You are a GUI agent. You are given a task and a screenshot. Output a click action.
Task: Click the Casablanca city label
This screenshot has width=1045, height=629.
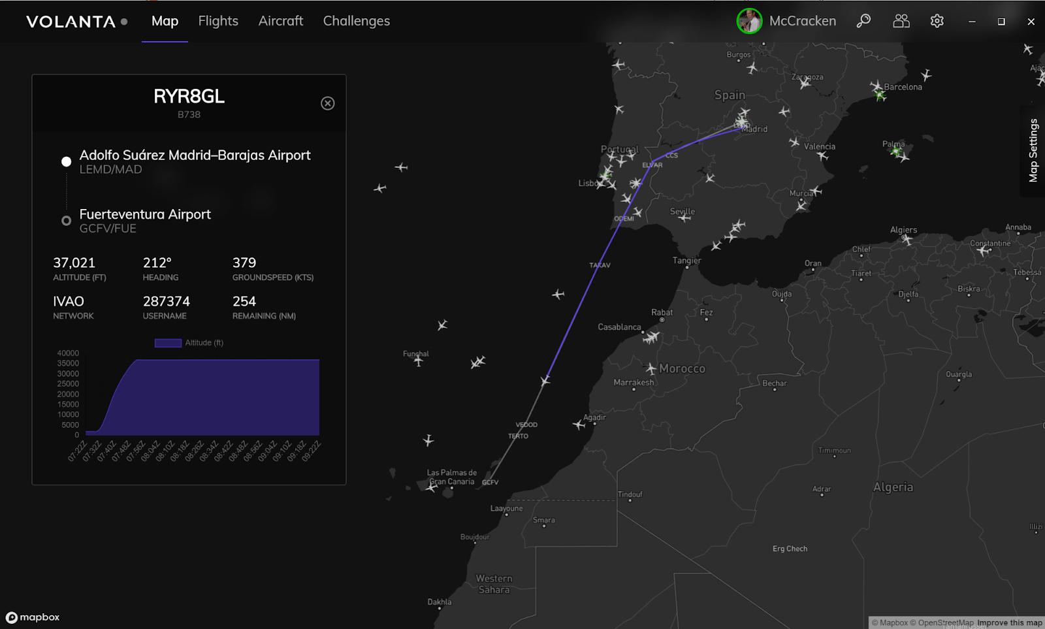pyautogui.click(x=619, y=327)
